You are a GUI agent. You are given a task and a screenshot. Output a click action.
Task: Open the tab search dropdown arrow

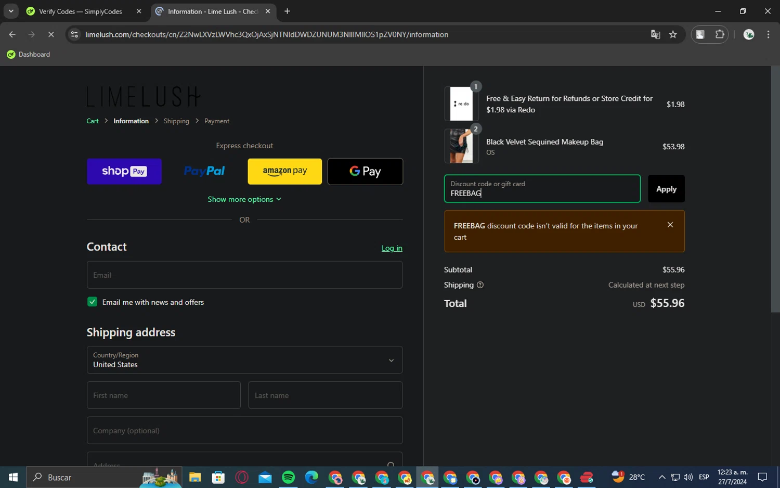(x=11, y=11)
